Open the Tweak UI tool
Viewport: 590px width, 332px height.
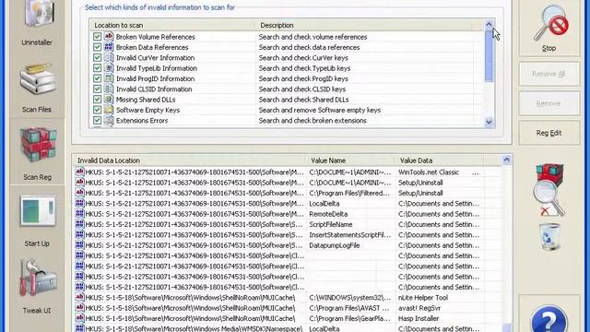[x=37, y=287]
